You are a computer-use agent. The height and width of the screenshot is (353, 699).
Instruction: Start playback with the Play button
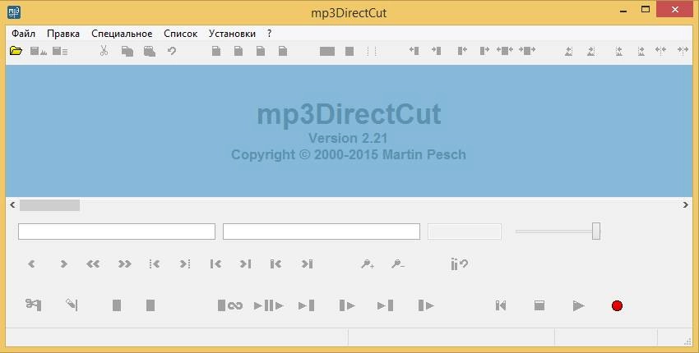tap(579, 306)
